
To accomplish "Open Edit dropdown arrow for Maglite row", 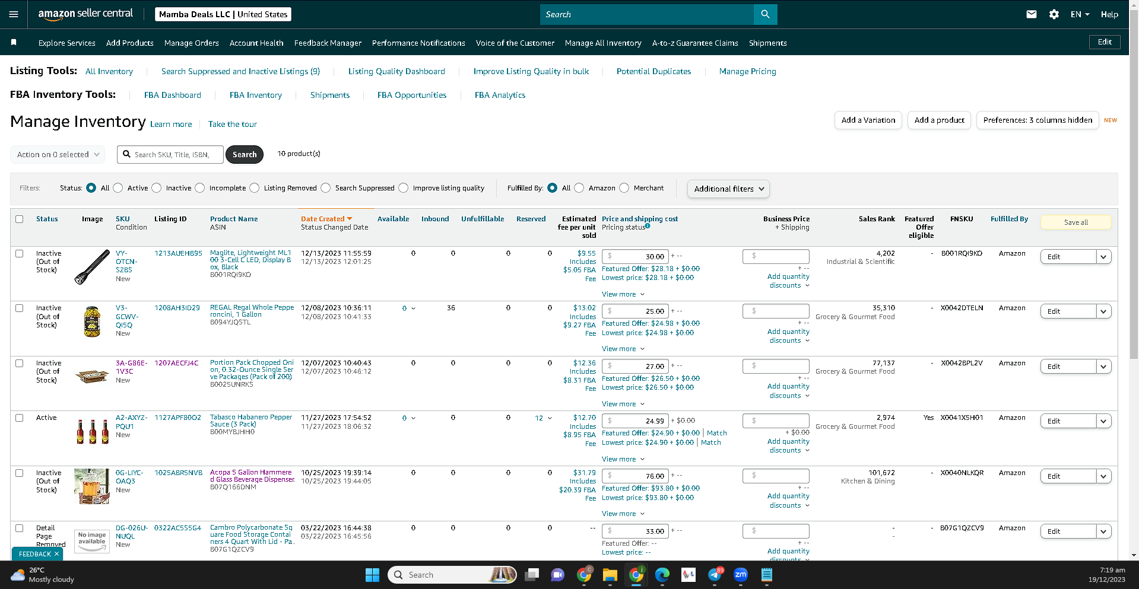I will 1103,257.
